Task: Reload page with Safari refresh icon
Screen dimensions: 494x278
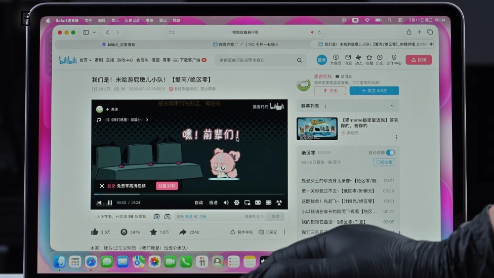Action: [x=320, y=32]
